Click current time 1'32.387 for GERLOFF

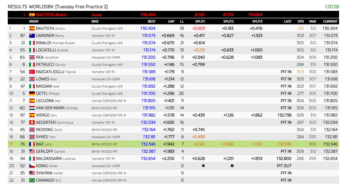point(330,151)
